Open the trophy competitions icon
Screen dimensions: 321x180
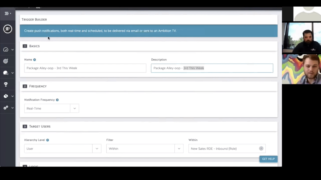tap(6, 84)
